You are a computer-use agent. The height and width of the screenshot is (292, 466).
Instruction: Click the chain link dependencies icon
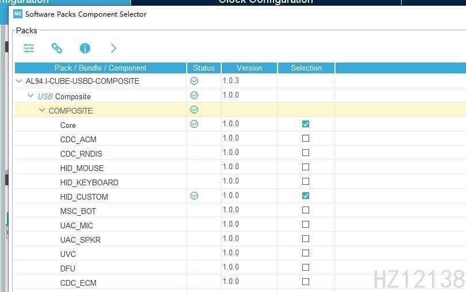(57, 48)
